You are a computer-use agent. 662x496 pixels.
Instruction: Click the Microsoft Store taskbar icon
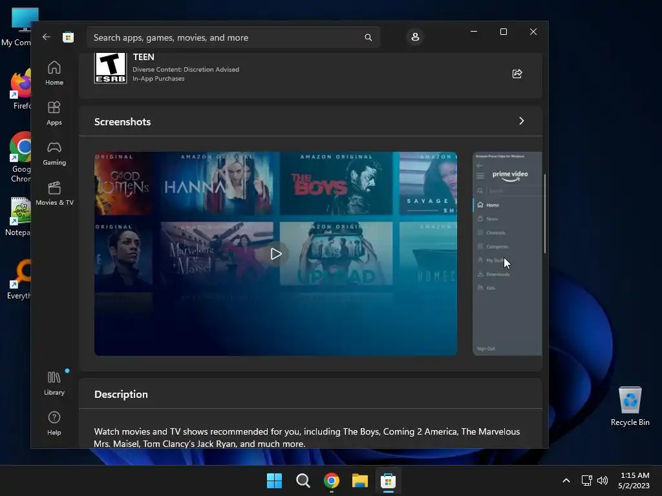tap(388, 480)
